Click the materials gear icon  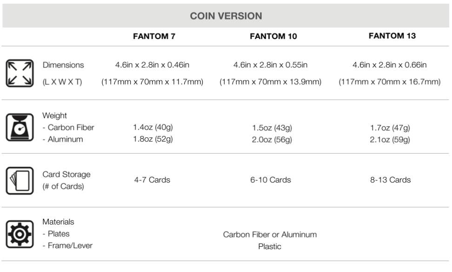point(20,234)
